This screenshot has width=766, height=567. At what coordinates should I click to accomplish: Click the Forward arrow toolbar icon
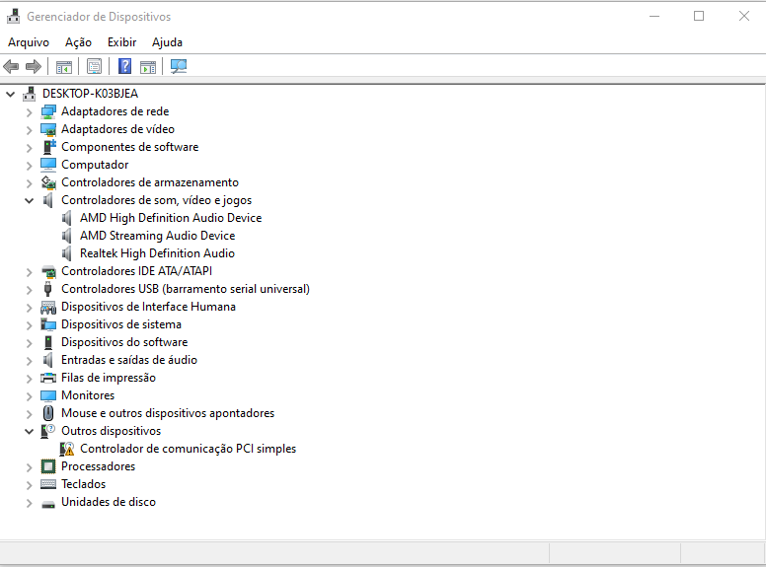(x=34, y=66)
